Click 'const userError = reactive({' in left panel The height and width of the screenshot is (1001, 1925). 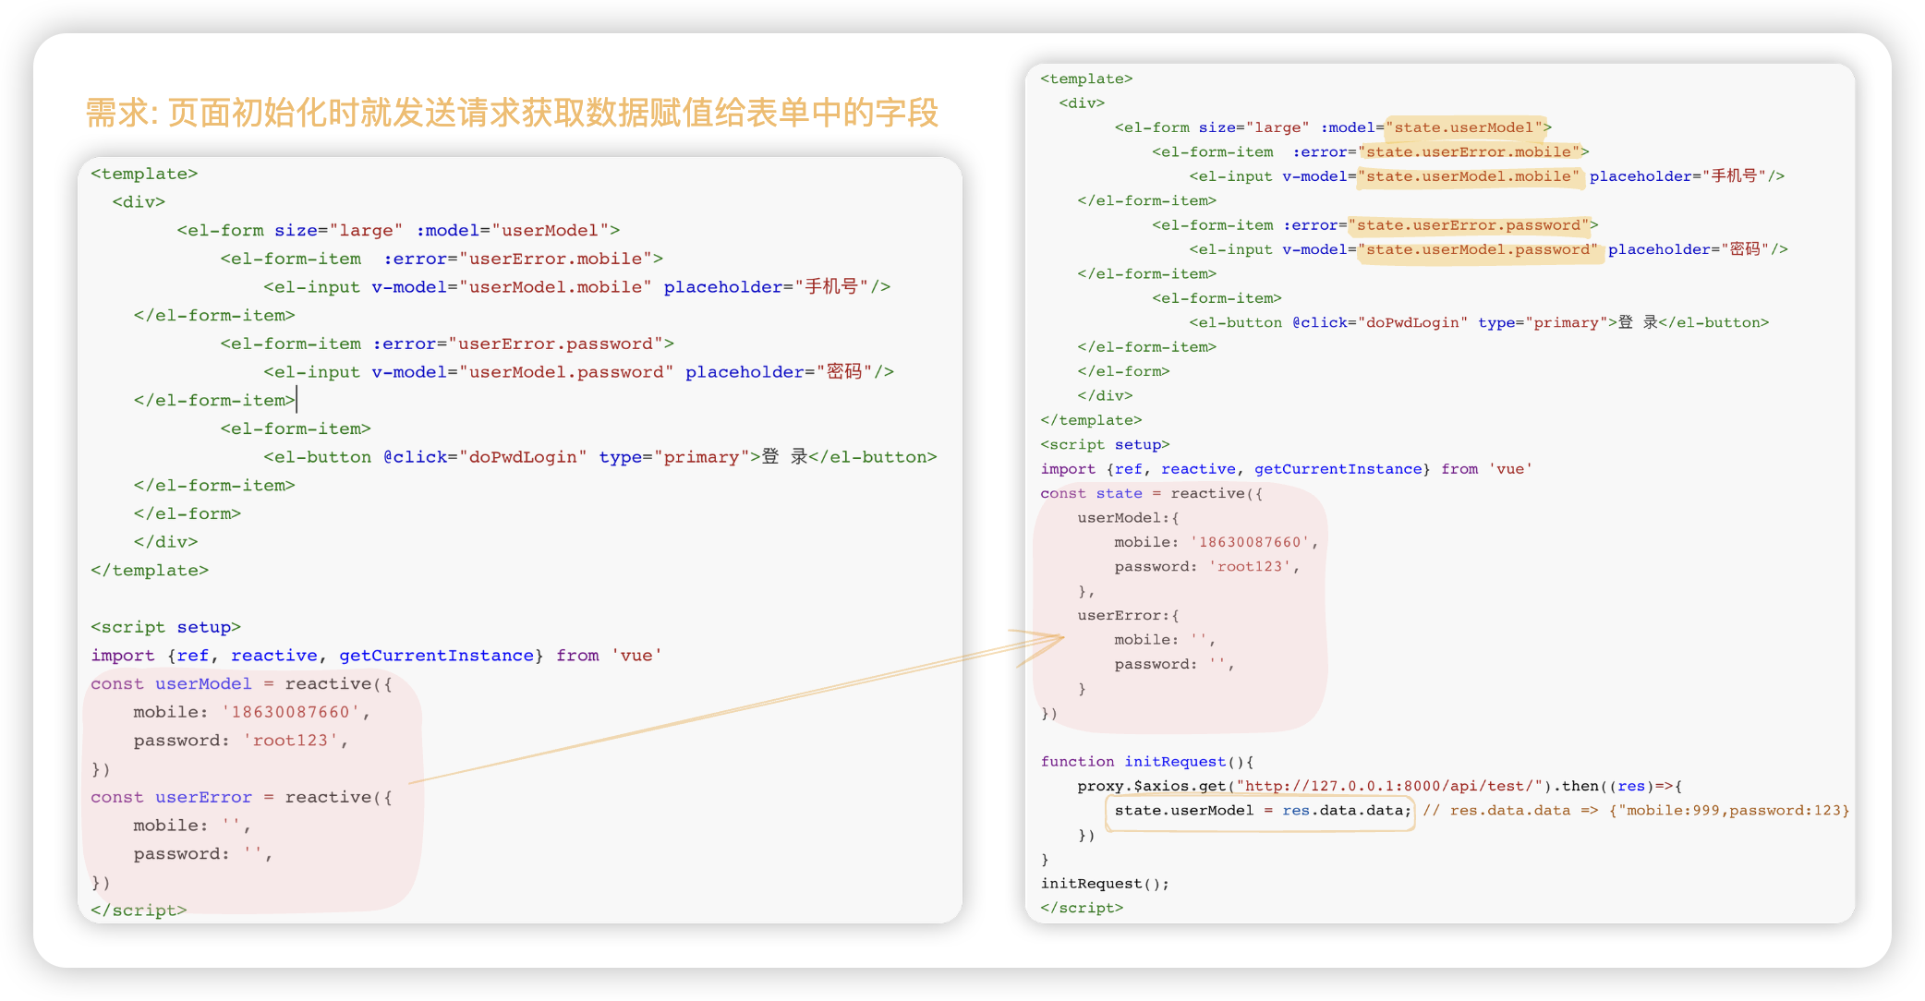pyautogui.click(x=241, y=797)
